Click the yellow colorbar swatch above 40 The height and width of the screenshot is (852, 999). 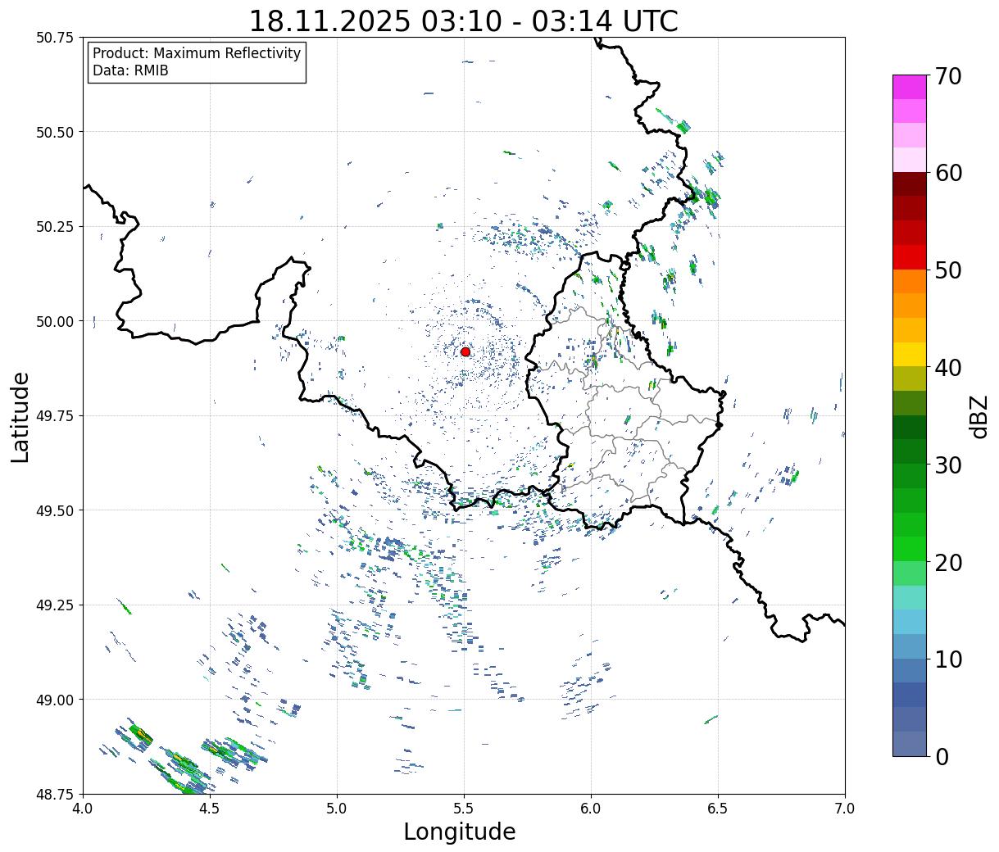pos(910,354)
